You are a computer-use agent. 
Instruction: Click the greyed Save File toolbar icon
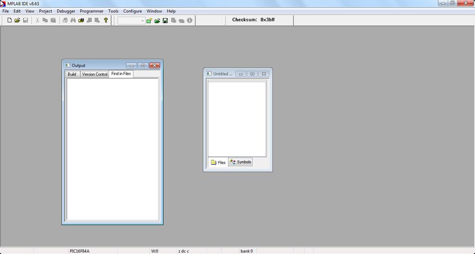tap(26, 20)
